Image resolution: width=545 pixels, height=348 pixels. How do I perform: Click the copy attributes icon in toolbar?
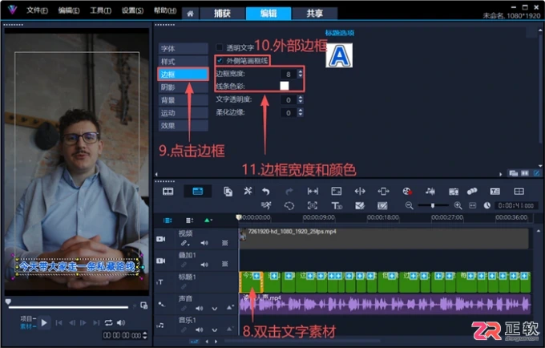228,191
